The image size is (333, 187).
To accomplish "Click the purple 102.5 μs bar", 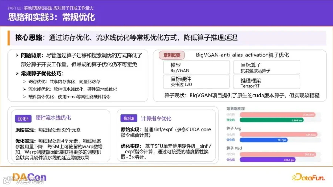I will [268, 160].
